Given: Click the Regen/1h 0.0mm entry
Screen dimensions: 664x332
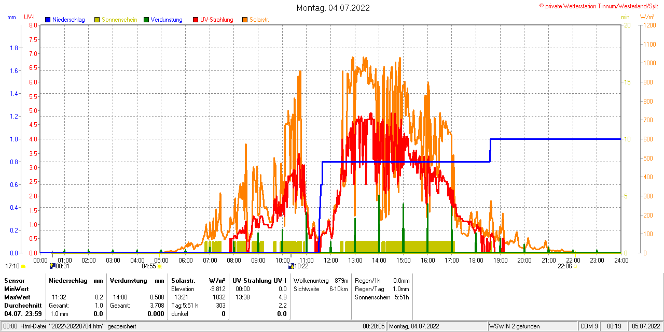Looking at the screenshot, I should [x=382, y=280].
